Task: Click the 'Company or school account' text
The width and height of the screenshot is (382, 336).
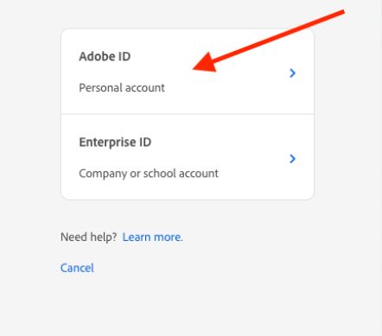Action: pos(149,174)
